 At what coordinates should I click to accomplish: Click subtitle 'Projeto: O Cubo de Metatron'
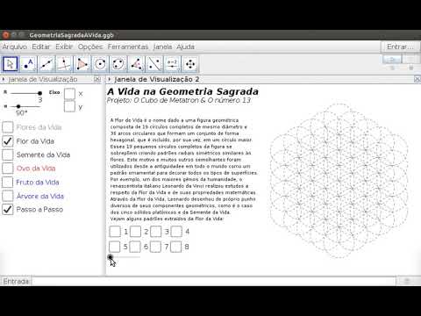pyautogui.click(x=179, y=100)
